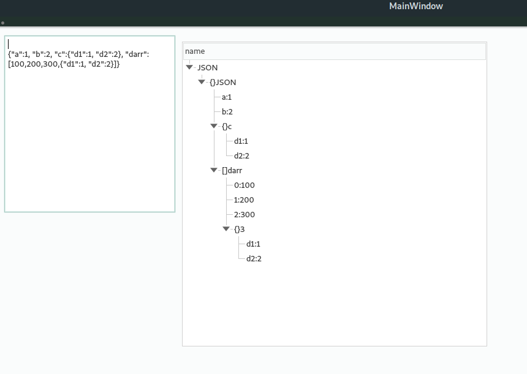Collapse the {}c object node
Viewport: 527px width, 374px height.
(x=214, y=126)
